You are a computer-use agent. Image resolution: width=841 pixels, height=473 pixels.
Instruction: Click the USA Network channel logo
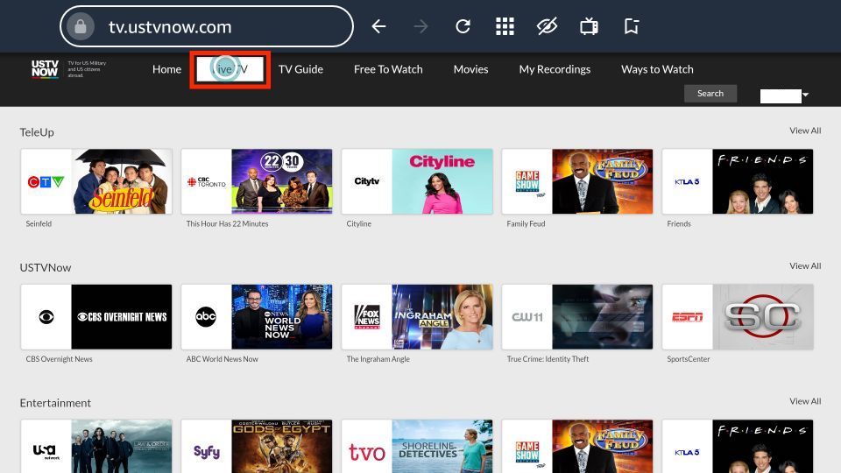pyautogui.click(x=46, y=452)
